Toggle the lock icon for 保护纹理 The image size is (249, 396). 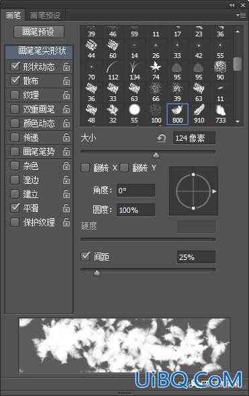pyautogui.click(x=66, y=222)
